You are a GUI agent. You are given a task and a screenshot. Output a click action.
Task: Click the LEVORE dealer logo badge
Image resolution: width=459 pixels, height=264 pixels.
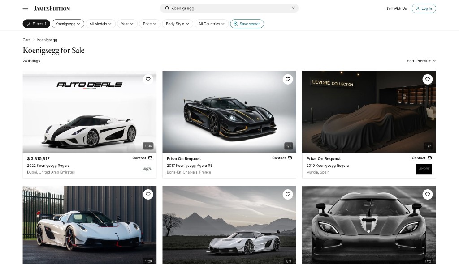click(424, 169)
